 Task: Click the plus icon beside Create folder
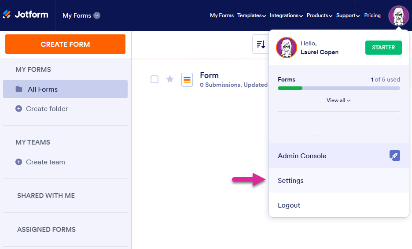pyautogui.click(x=18, y=109)
